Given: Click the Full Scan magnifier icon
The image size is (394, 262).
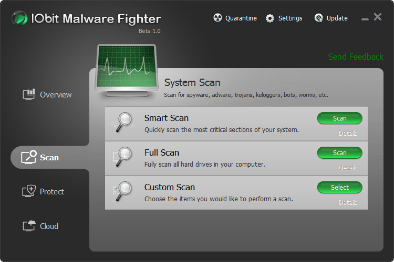Looking at the screenshot, I should tap(123, 157).
